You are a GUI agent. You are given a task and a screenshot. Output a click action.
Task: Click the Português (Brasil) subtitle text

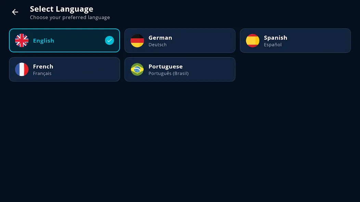pyautogui.click(x=168, y=73)
